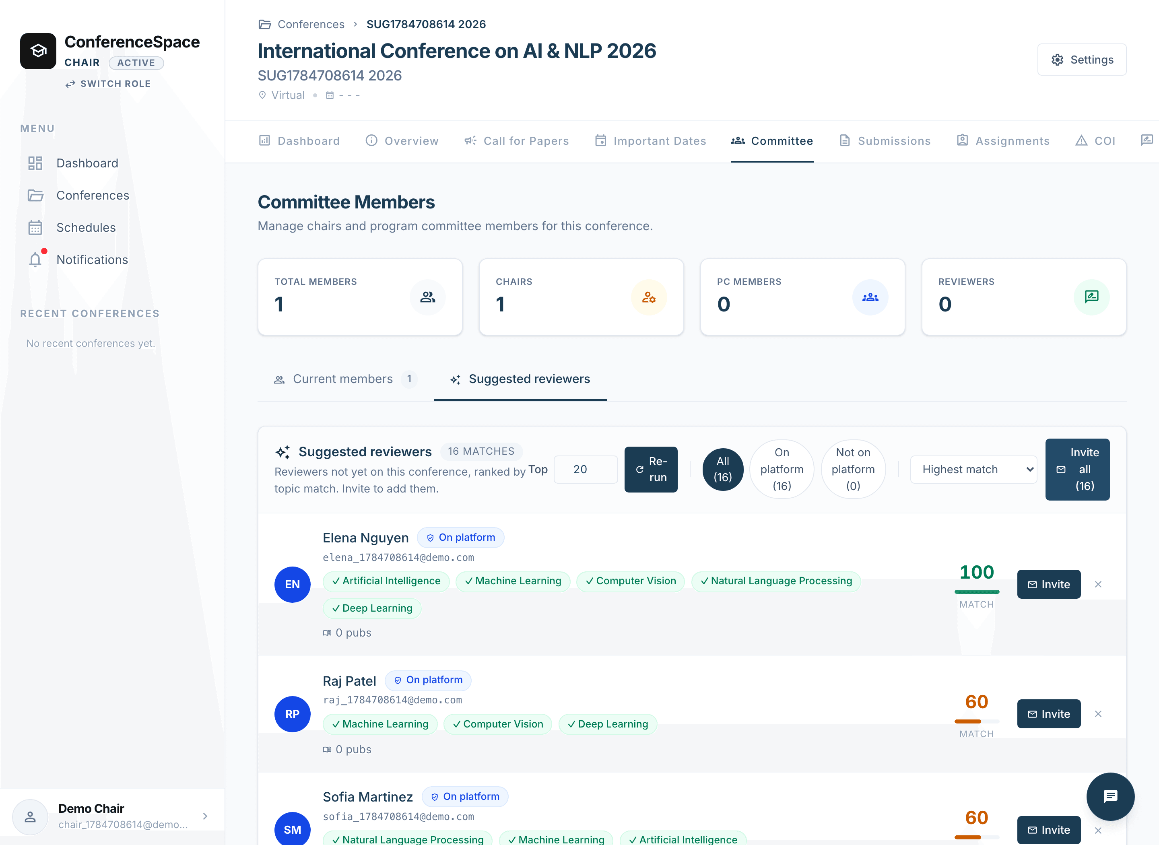Click the Schedules calendar icon in sidebar
This screenshot has width=1159, height=845.
coord(35,228)
